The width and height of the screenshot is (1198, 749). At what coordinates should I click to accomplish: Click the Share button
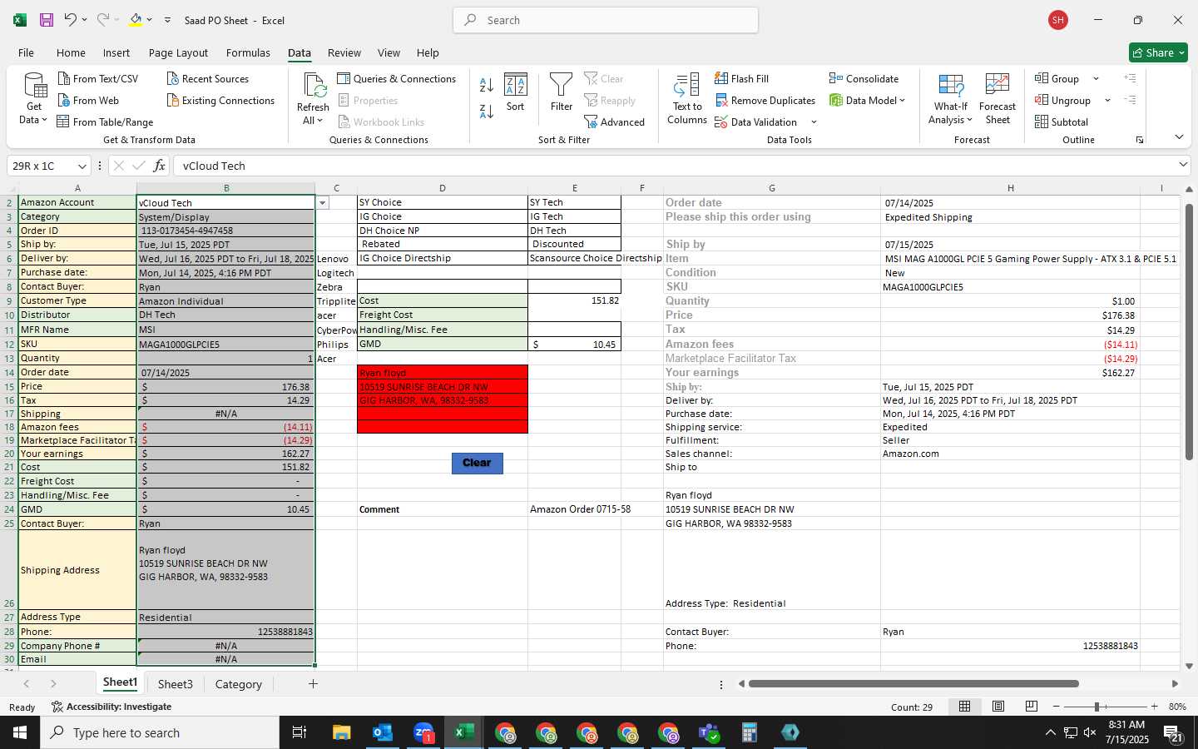(1158, 52)
